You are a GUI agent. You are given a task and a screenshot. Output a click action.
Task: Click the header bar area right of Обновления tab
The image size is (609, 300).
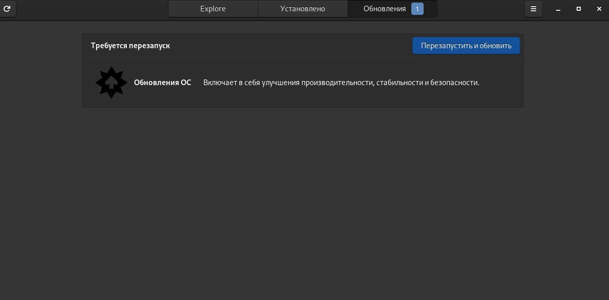[480, 9]
